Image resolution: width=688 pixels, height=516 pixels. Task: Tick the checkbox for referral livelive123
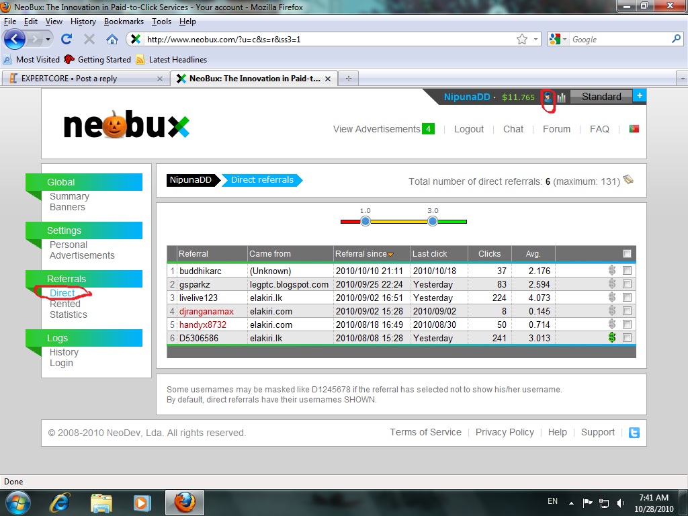coord(627,298)
